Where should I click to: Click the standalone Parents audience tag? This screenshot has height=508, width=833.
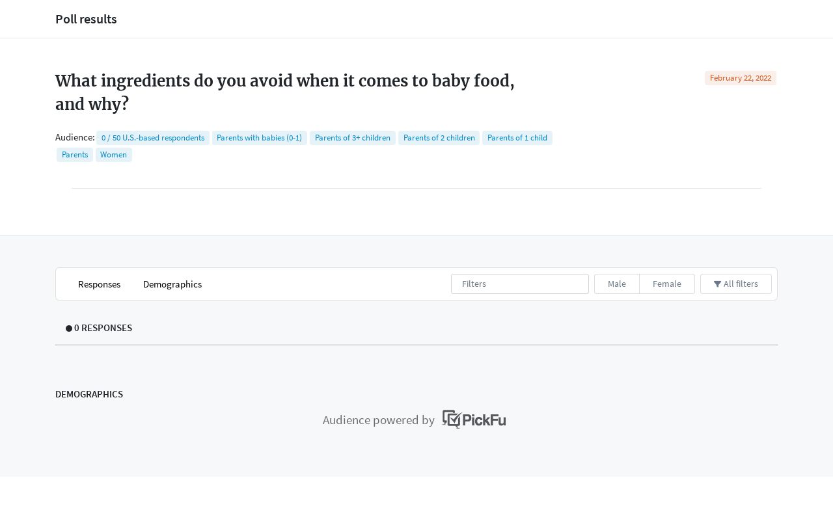(x=75, y=155)
